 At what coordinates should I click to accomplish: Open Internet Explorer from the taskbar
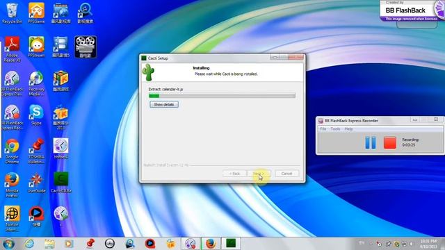(29, 244)
